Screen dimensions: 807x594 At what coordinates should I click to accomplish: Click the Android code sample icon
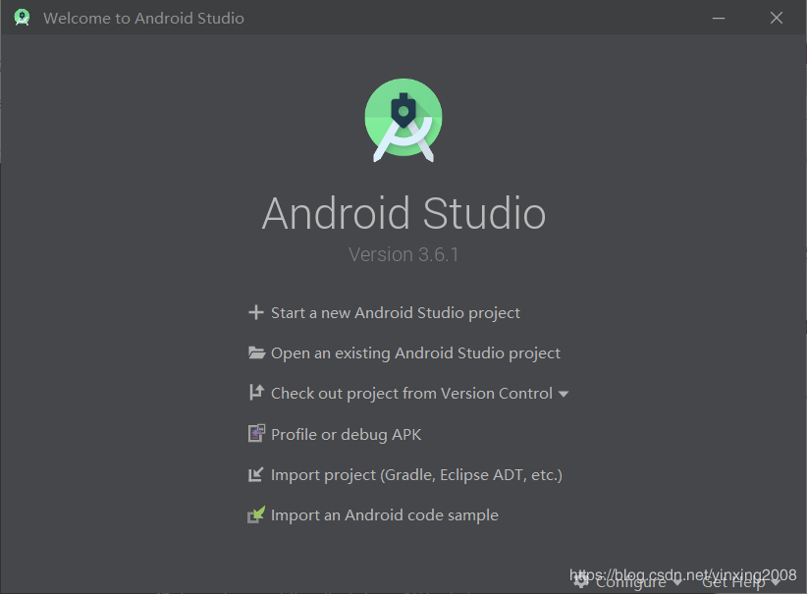(256, 514)
